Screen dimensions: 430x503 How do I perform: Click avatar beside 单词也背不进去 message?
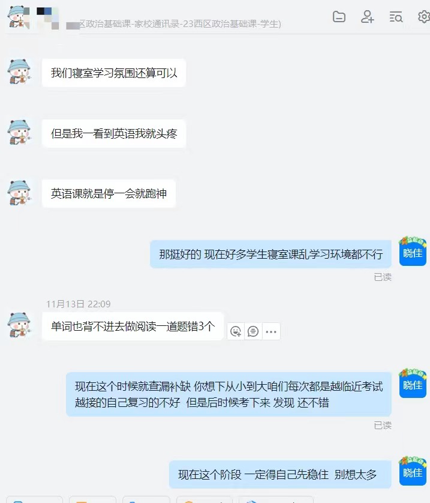tap(19, 325)
